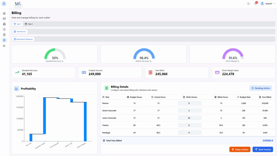Click the Send Invoice button
Viewport: 277px width, 156px height.
tap(263, 149)
